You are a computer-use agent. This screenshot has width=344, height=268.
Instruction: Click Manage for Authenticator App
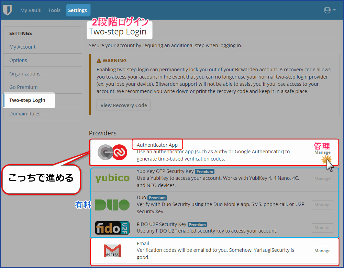(x=322, y=152)
